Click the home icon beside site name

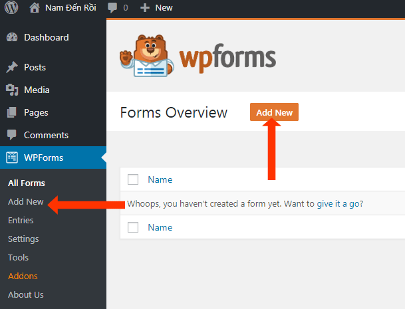(35, 8)
